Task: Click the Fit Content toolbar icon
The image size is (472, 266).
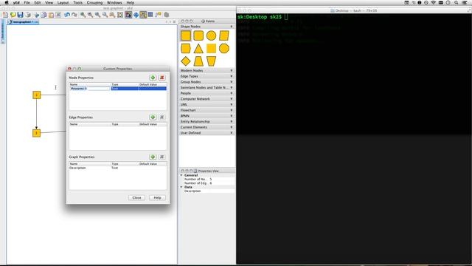Action: [x=120, y=15]
